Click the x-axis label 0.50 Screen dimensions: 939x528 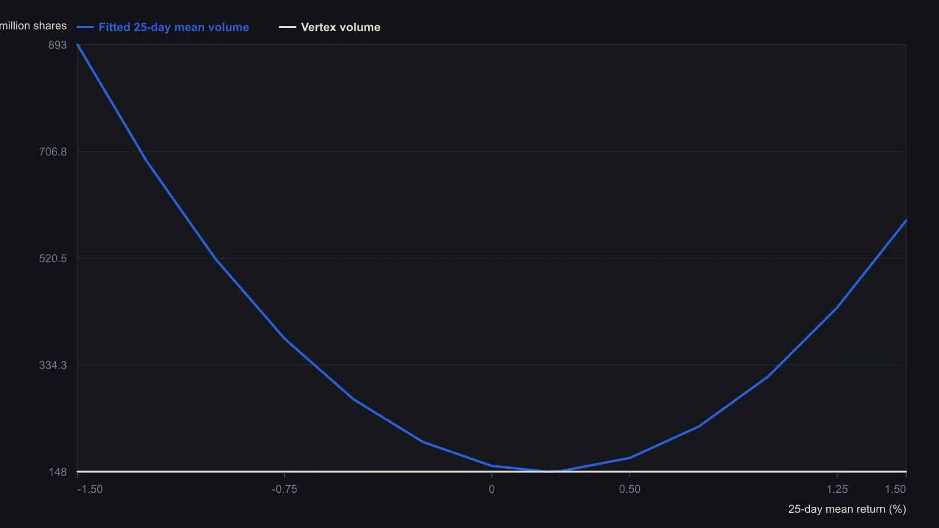tap(630, 489)
